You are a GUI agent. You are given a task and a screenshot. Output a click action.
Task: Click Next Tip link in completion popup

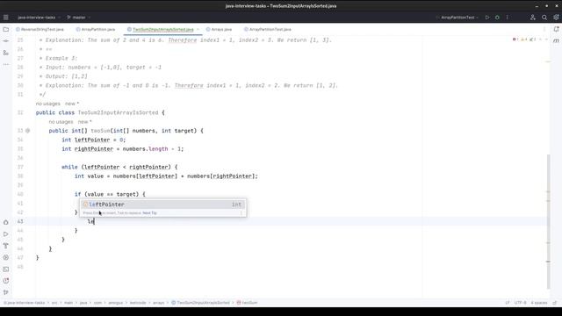(x=149, y=212)
